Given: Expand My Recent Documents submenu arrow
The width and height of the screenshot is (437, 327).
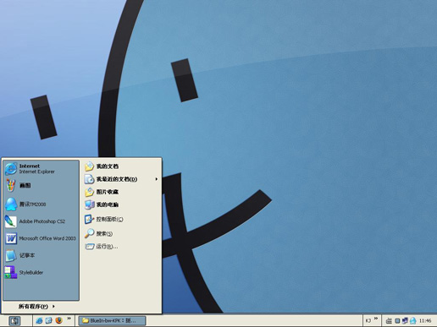Looking at the screenshot, I should (157, 179).
